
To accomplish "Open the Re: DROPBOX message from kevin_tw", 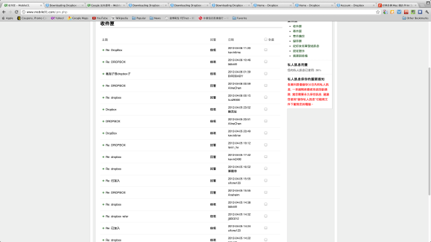I will click(x=115, y=145).
